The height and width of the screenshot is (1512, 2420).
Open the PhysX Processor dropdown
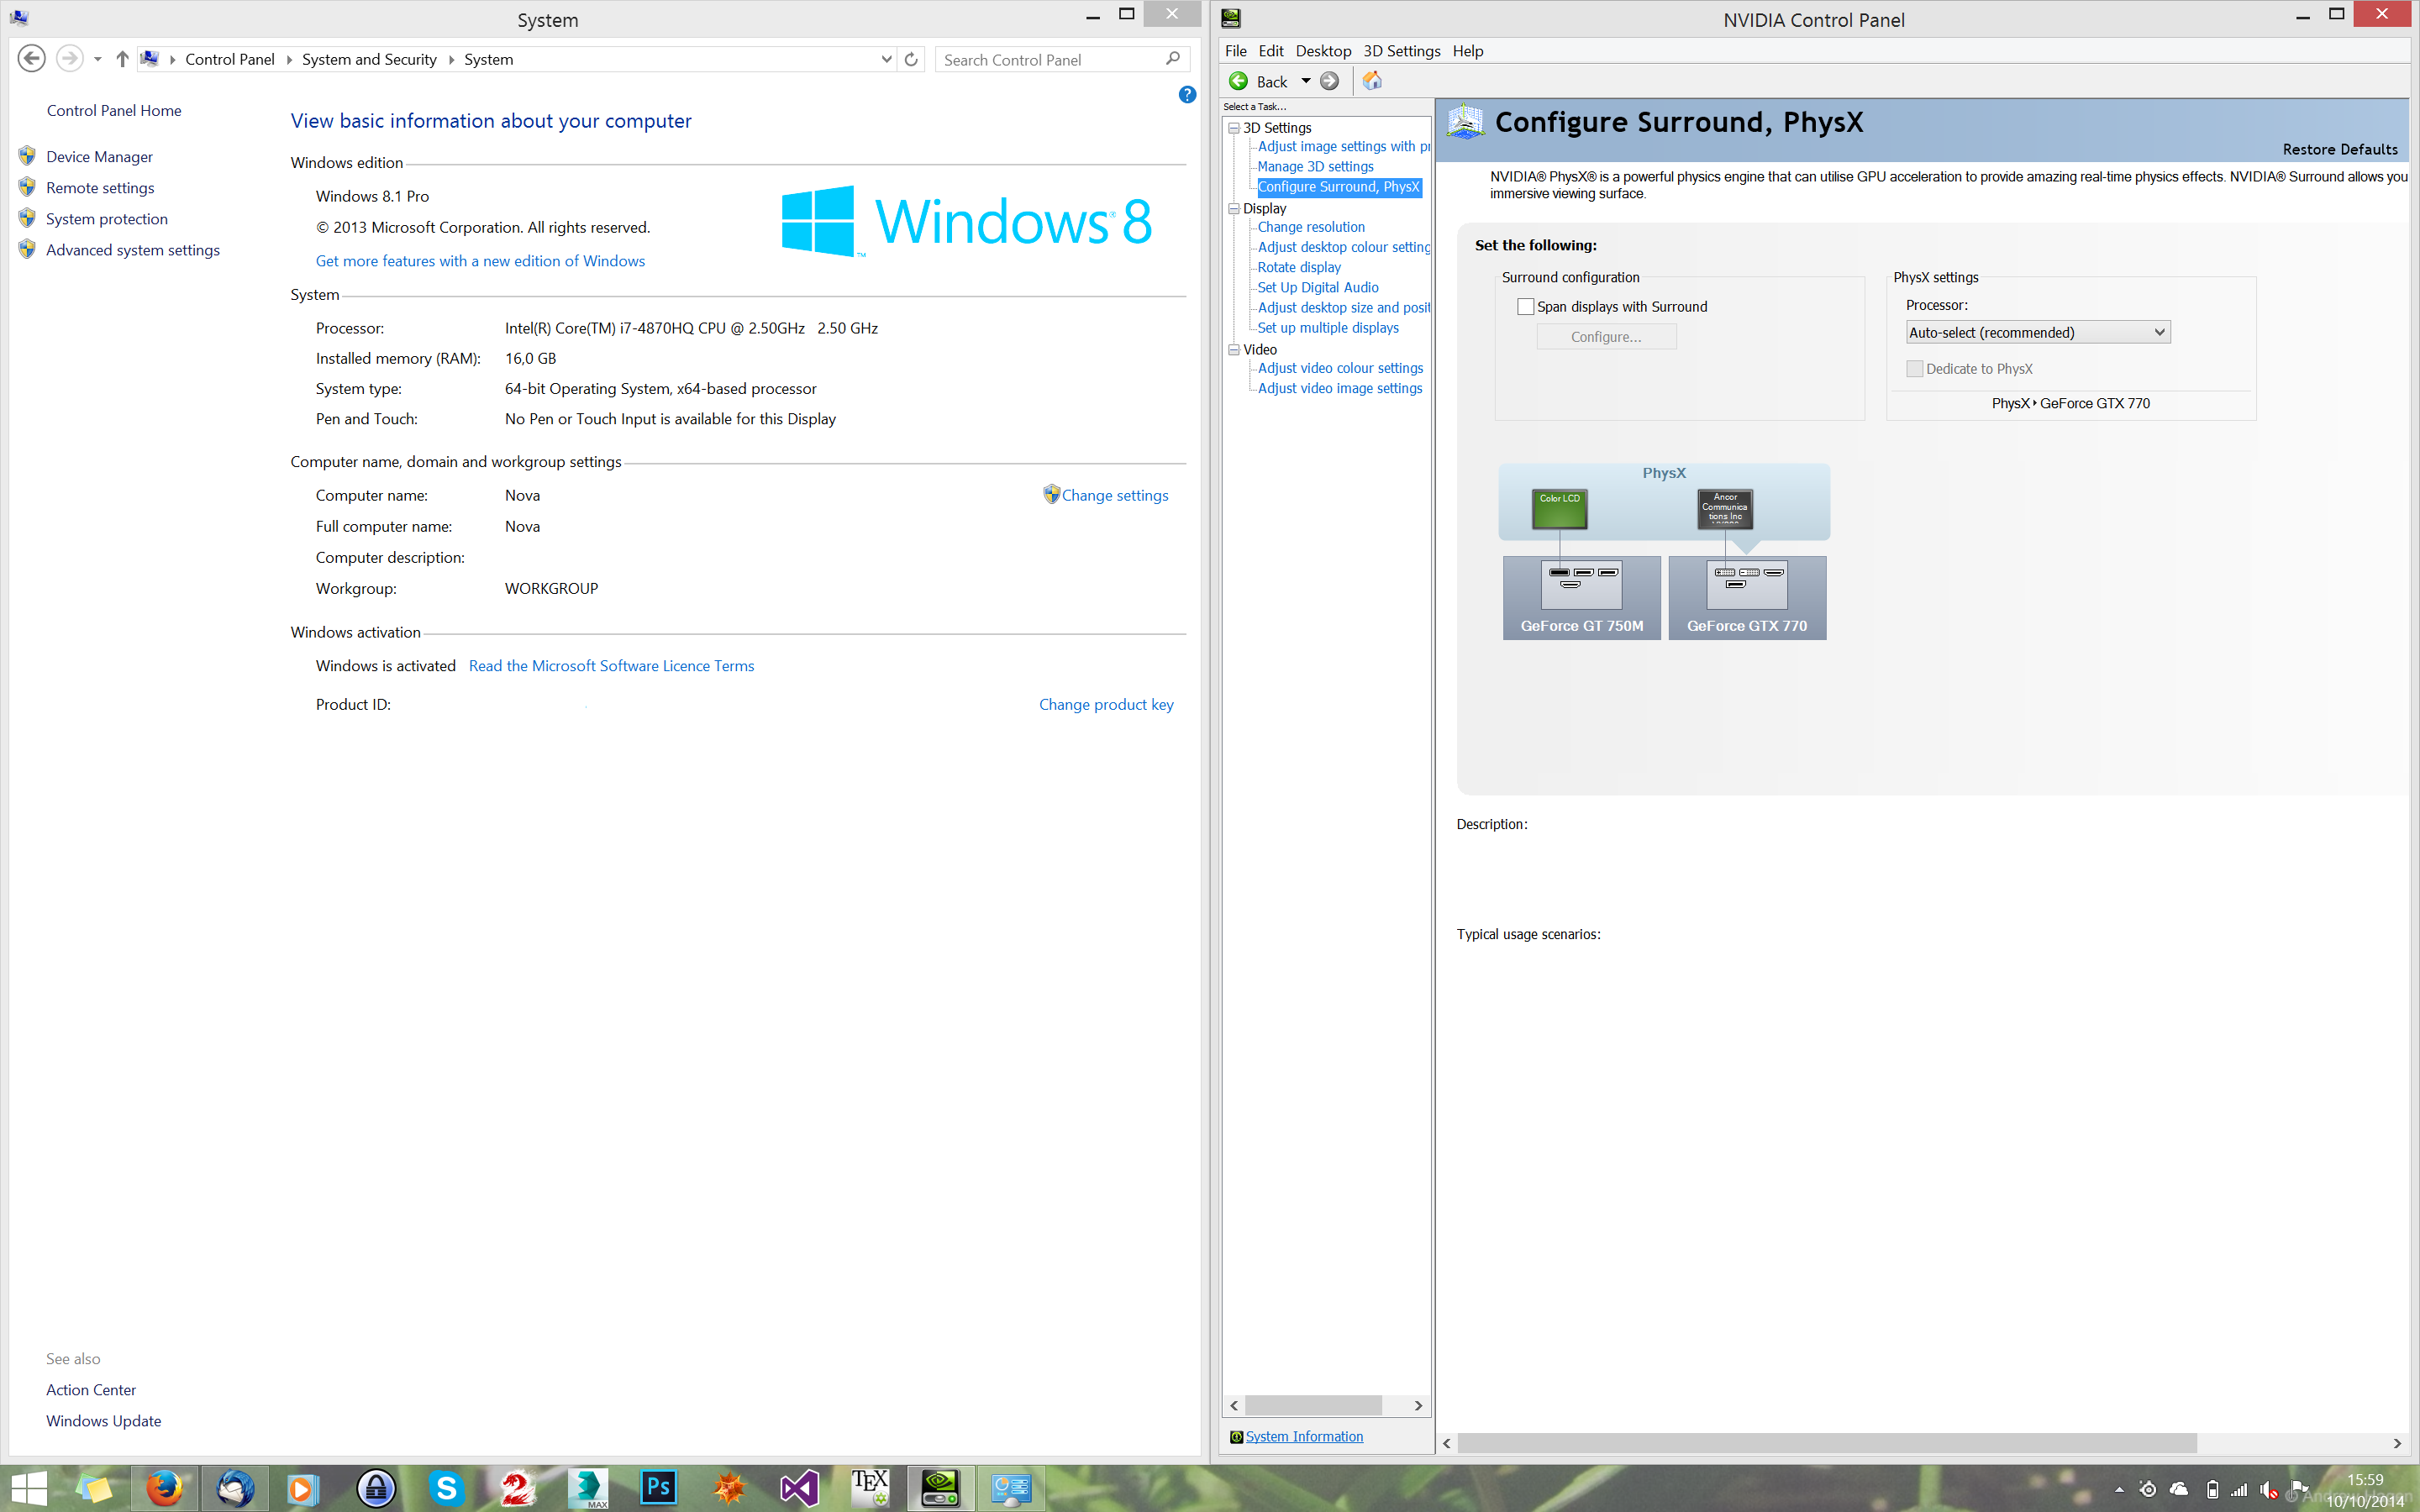click(x=2037, y=332)
